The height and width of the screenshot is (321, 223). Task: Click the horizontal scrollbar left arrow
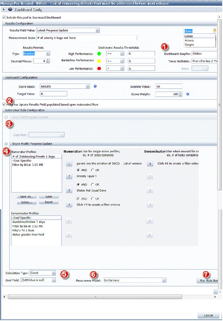coord(4,296)
